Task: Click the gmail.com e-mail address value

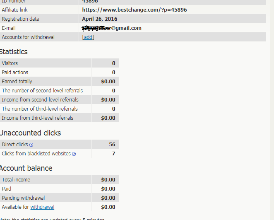Action: (x=112, y=28)
